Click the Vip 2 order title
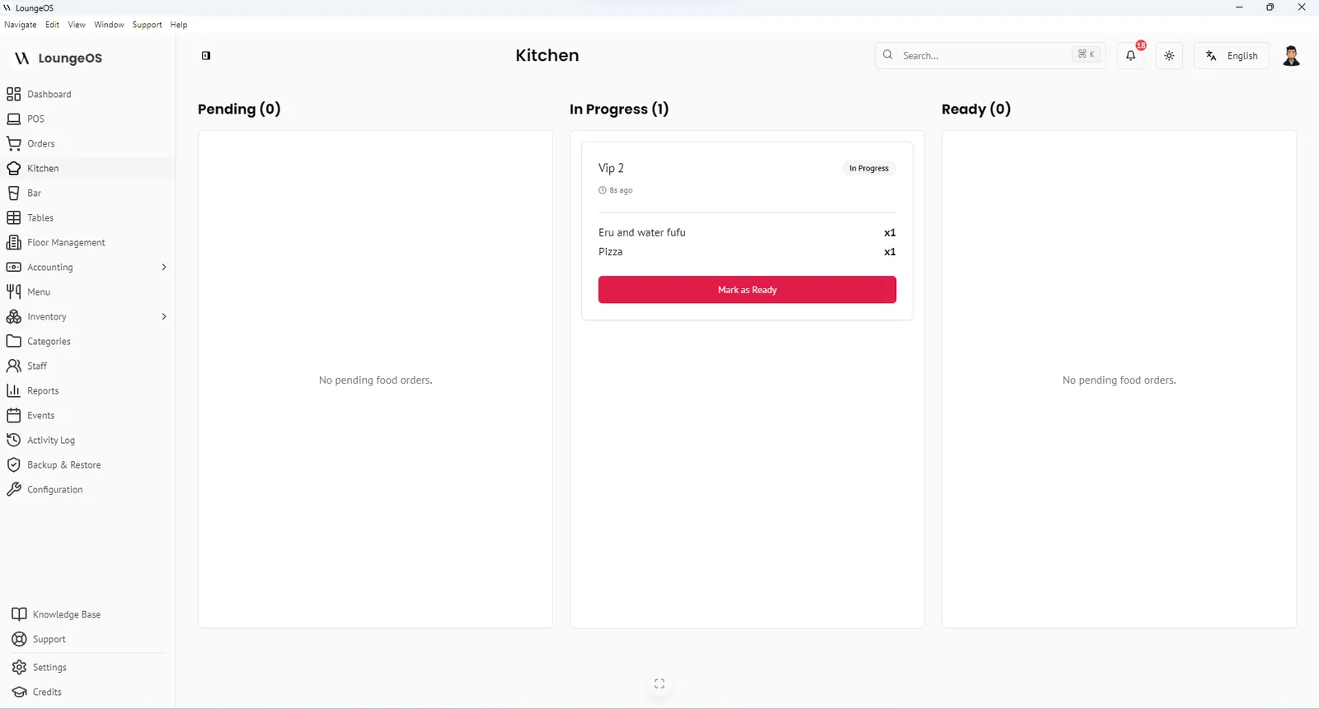The image size is (1319, 709). pyautogui.click(x=611, y=168)
